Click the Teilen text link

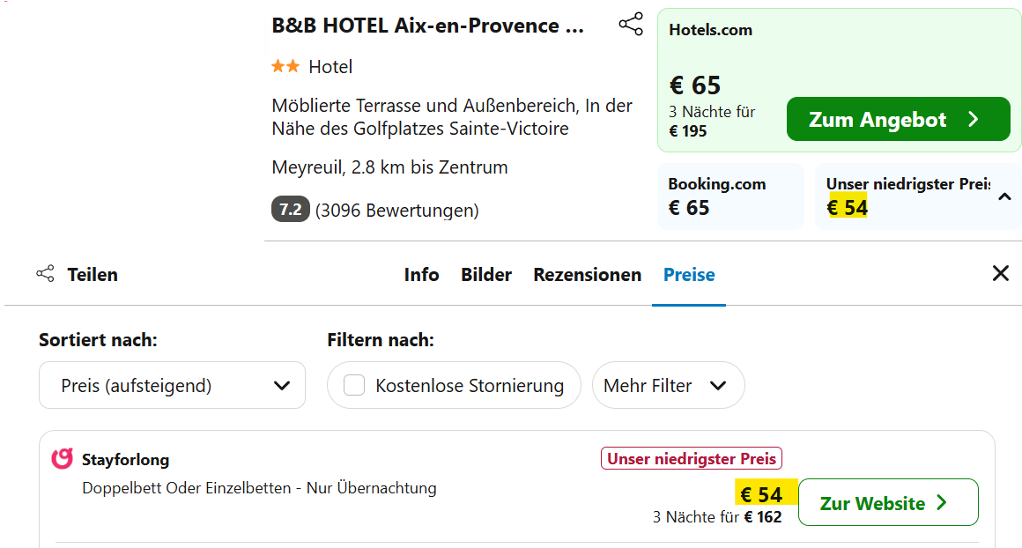click(93, 274)
